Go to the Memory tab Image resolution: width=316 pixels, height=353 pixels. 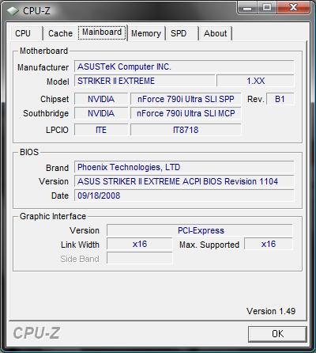coord(146,33)
